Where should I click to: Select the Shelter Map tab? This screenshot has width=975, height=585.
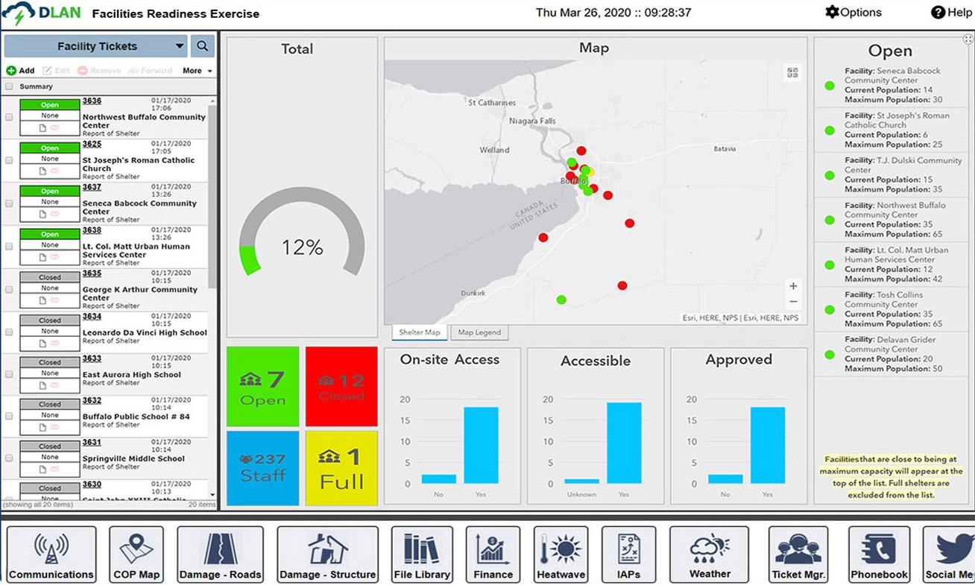click(x=420, y=332)
